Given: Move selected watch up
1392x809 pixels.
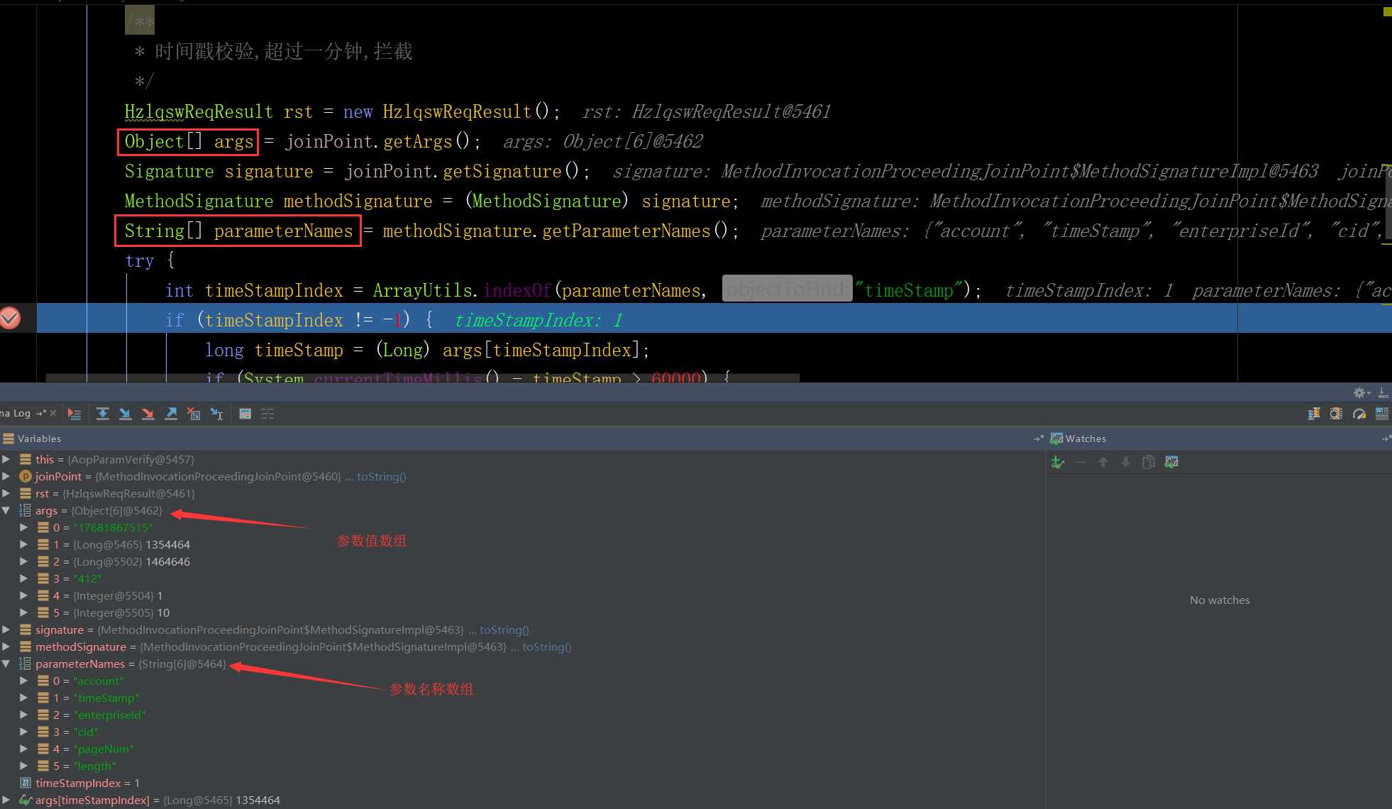Looking at the screenshot, I should pyautogui.click(x=1103, y=463).
